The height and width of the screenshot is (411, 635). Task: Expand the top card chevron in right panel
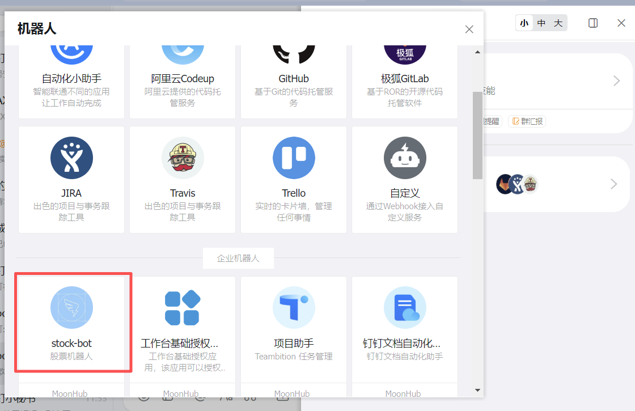coord(616,80)
